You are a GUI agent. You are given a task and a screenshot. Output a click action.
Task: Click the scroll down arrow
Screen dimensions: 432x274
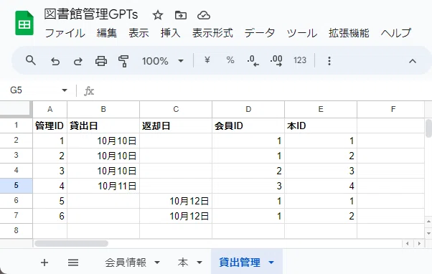(x=428, y=234)
